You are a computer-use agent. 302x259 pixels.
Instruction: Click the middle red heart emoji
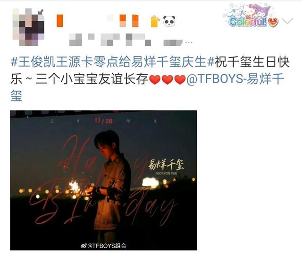pyautogui.click(x=168, y=80)
